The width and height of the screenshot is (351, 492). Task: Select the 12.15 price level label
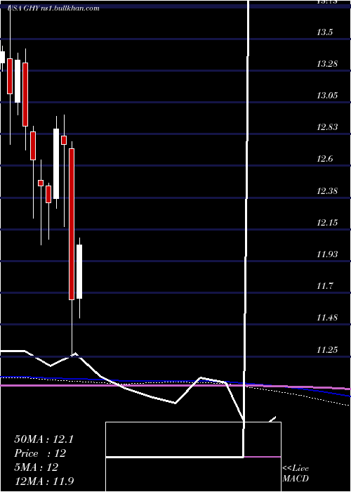click(x=327, y=223)
